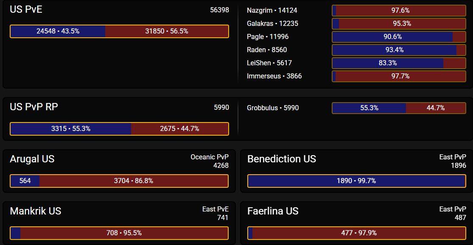Click the blue 24548 • 43.5% bar segment
The height and width of the screenshot is (245, 473).
tap(58, 31)
